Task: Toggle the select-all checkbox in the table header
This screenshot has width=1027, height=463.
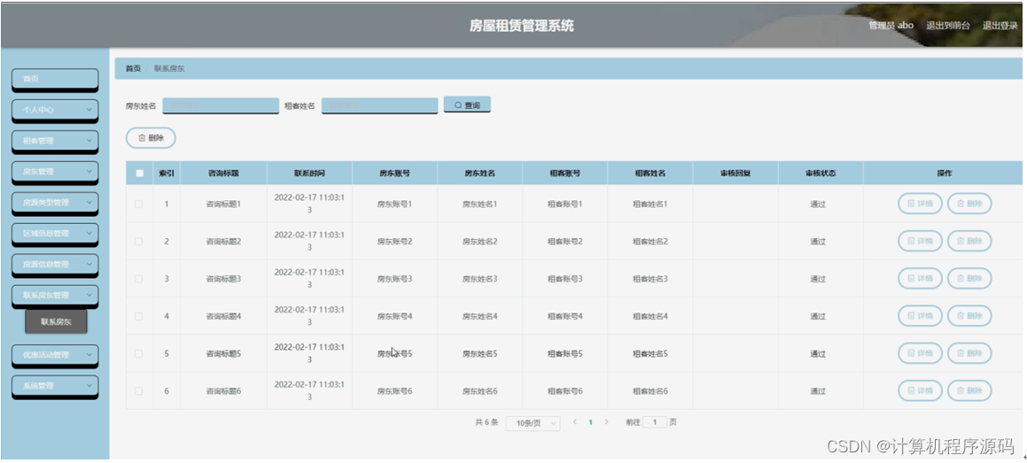Action: click(x=139, y=174)
